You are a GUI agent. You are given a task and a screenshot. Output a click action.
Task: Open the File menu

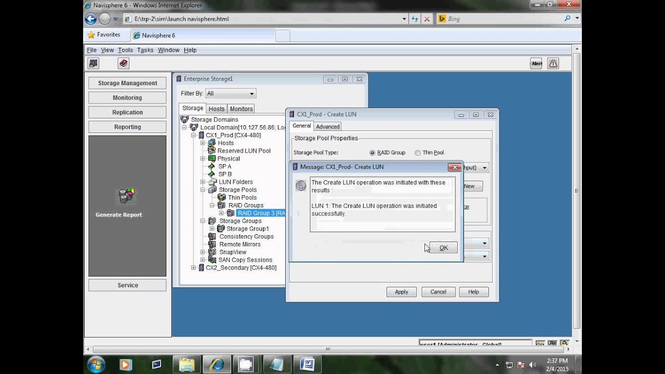[91, 50]
